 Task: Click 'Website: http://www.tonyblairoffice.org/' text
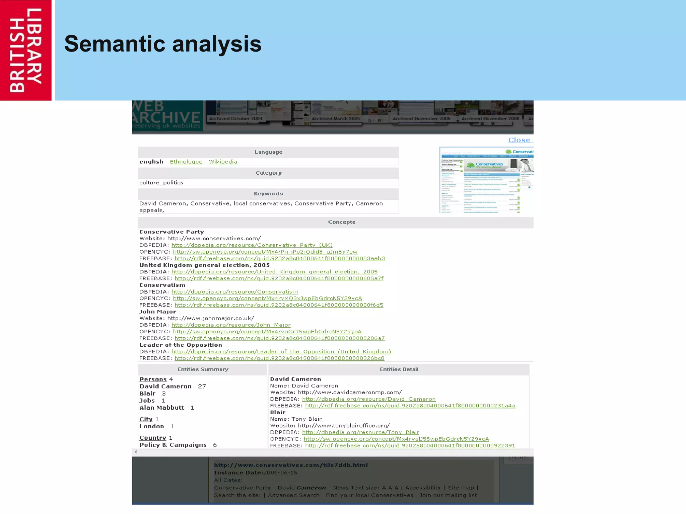pos(330,426)
